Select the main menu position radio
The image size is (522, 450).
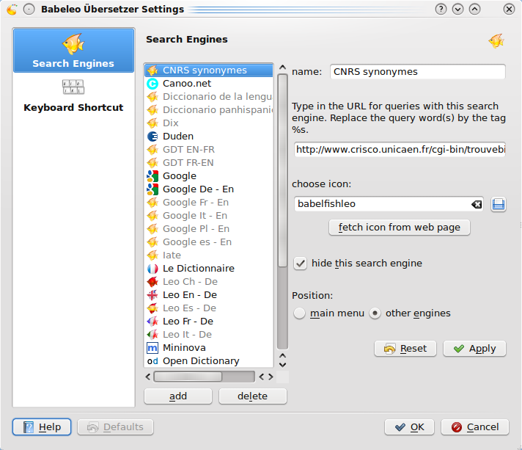pyautogui.click(x=299, y=313)
